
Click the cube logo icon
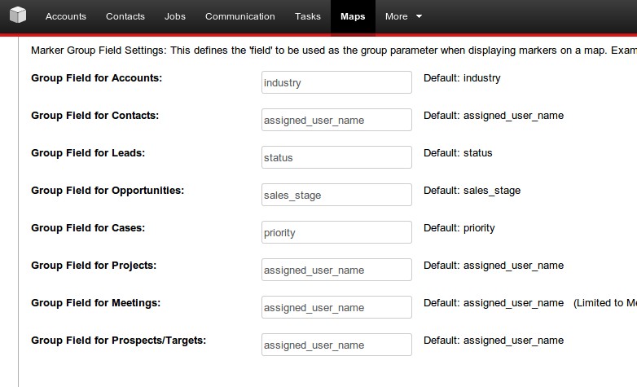tap(18, 15)
